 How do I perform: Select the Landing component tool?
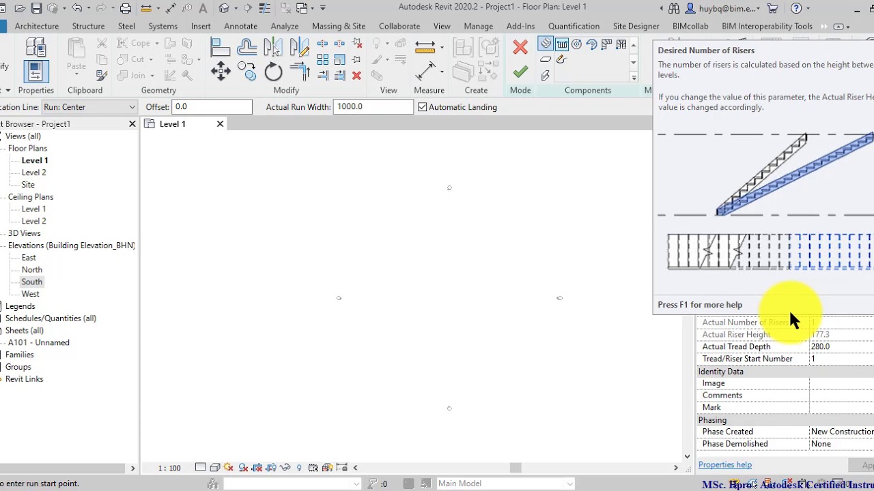coord(545,60)
